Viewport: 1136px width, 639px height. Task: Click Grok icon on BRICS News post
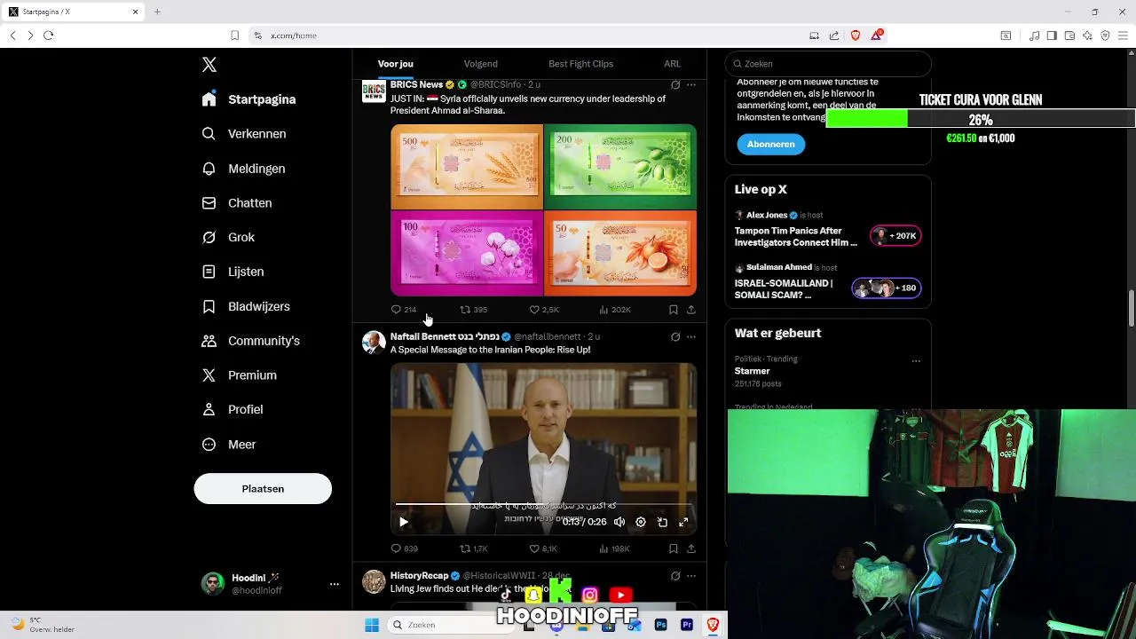point(675,85)
